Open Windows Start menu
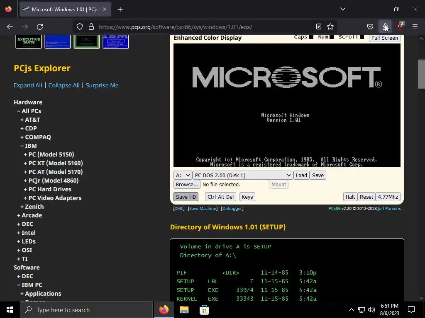425x318 pixels. tap(10, 310)
